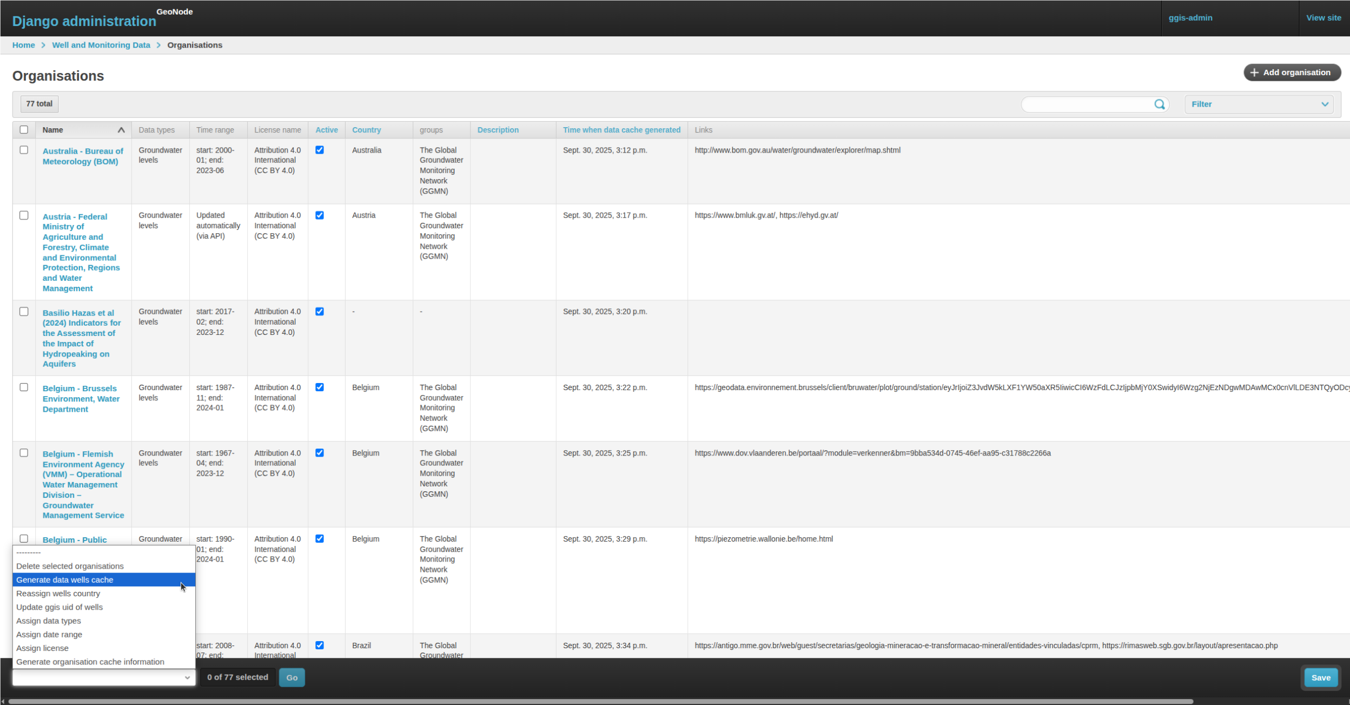This screenshot has width=1350, height=705.
Task: Uncheck Active for Australia Bureau of Meteorology
Action: (x=320, y=150)
